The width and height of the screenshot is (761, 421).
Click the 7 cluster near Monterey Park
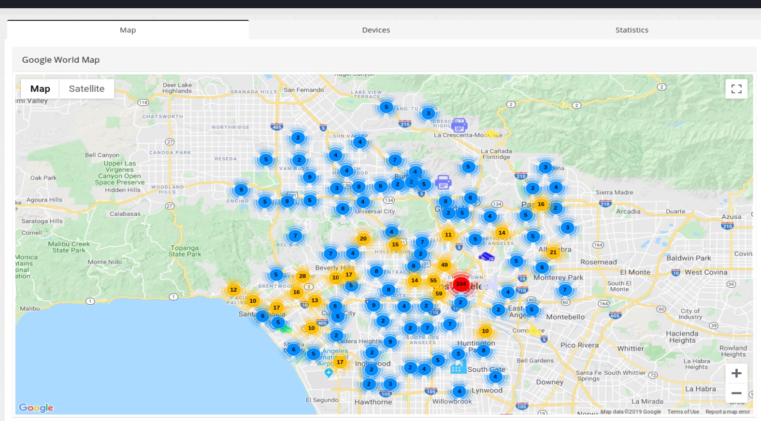tap(565, 290)
